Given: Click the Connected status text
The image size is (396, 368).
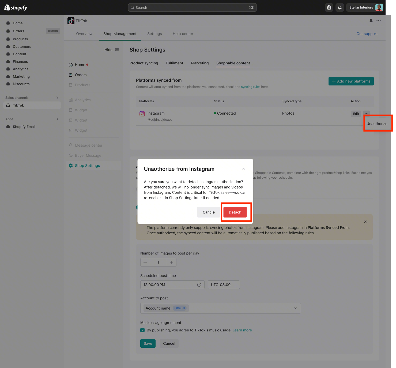Looking at the screenshot, I should pos(227,113).
